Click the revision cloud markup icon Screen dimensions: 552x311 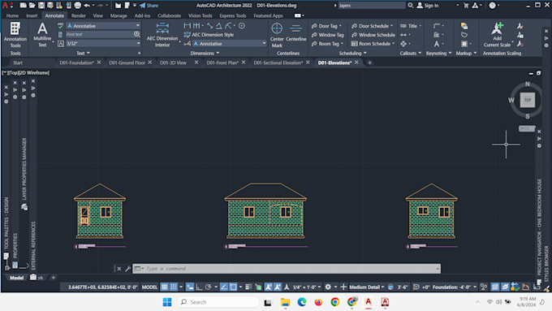point(464,35)
